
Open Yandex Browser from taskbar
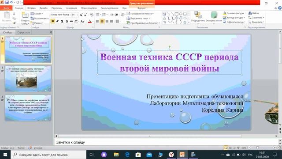171,155
